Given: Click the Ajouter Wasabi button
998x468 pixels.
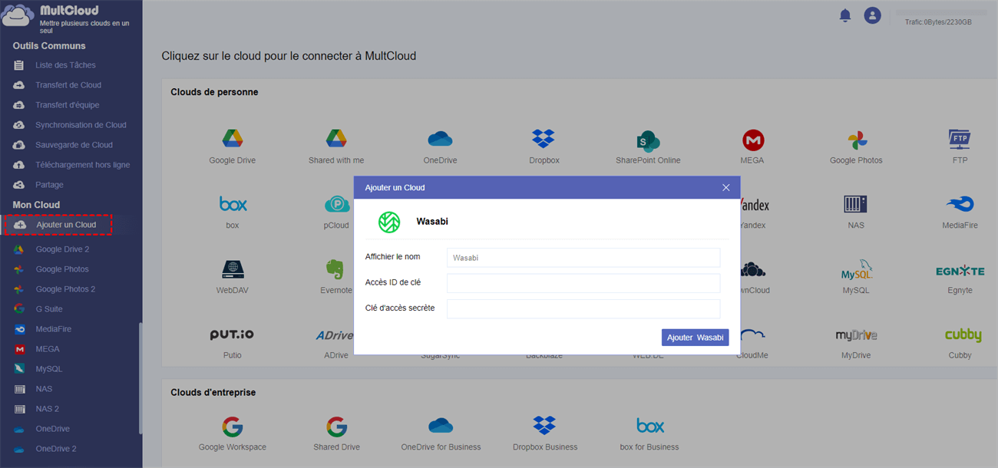Looking at the screenshot, I should tap(696, 338).
